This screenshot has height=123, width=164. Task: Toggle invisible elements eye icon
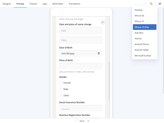pos(160,4)
